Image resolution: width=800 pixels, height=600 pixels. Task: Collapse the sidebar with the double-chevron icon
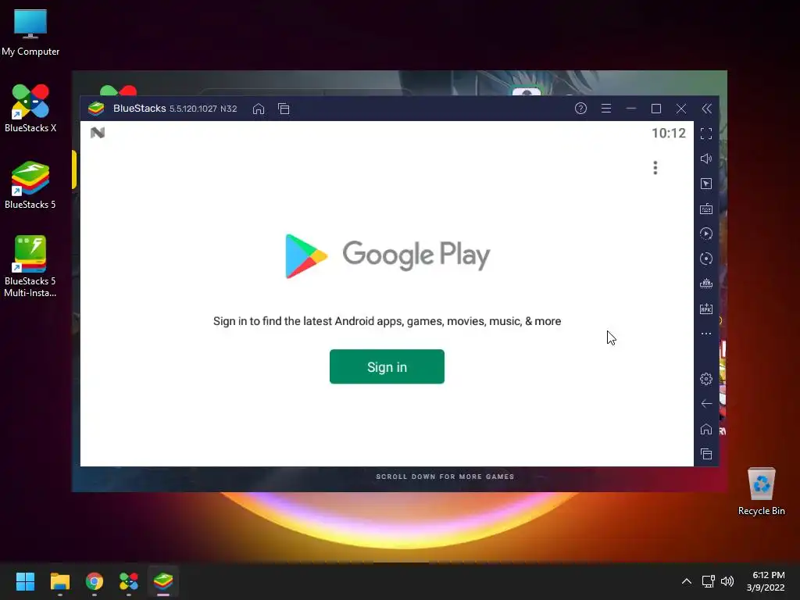pos(706,108)
